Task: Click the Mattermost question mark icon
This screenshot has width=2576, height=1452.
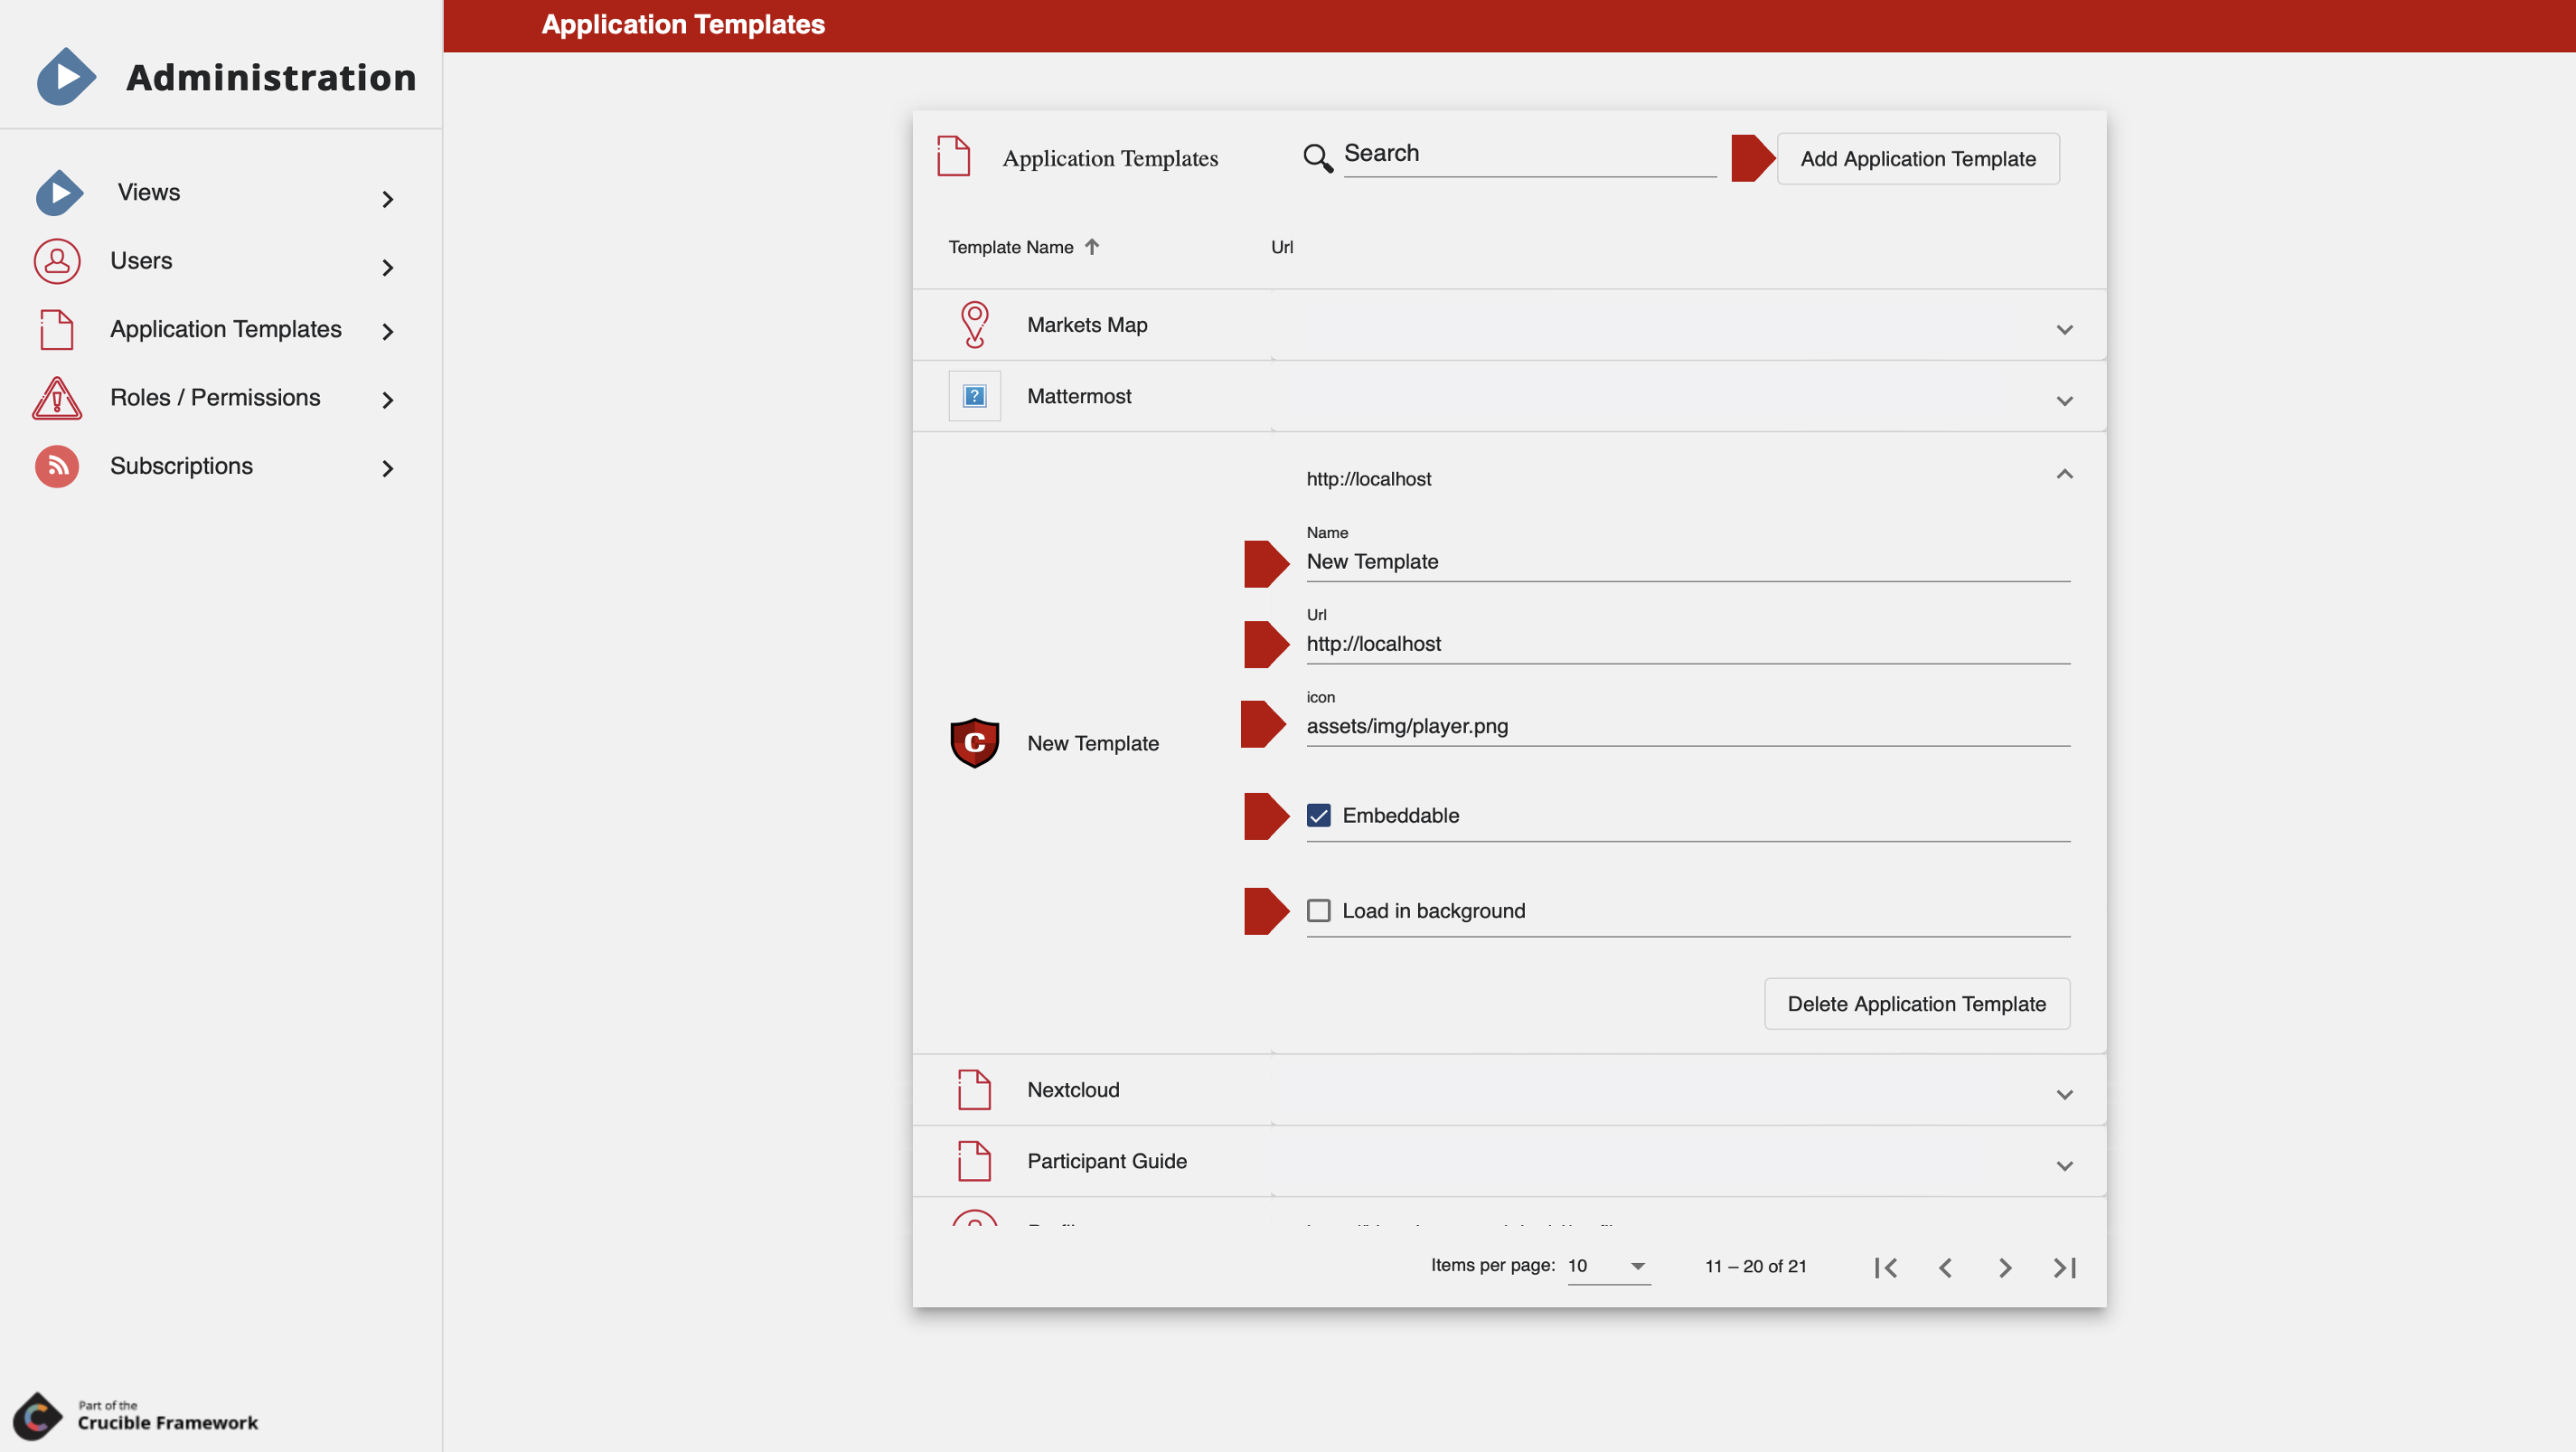Action: [x=974, y=396]
